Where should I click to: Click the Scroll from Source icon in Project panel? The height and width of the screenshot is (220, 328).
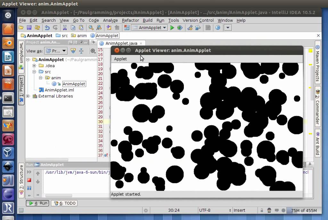pyautogui.click(x=73, y=51)
